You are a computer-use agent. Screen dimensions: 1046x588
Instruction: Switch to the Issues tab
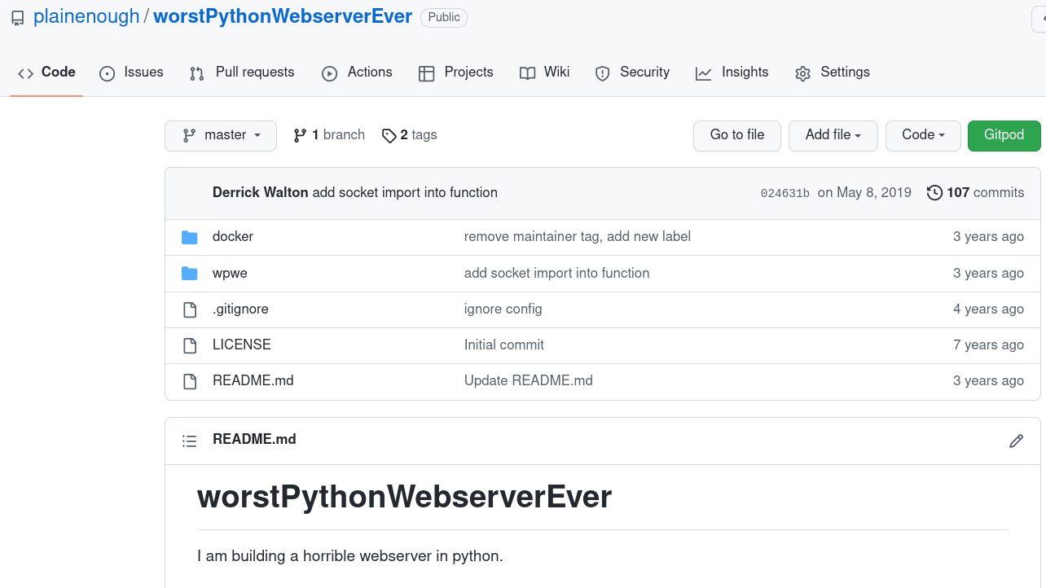(131, 72)
